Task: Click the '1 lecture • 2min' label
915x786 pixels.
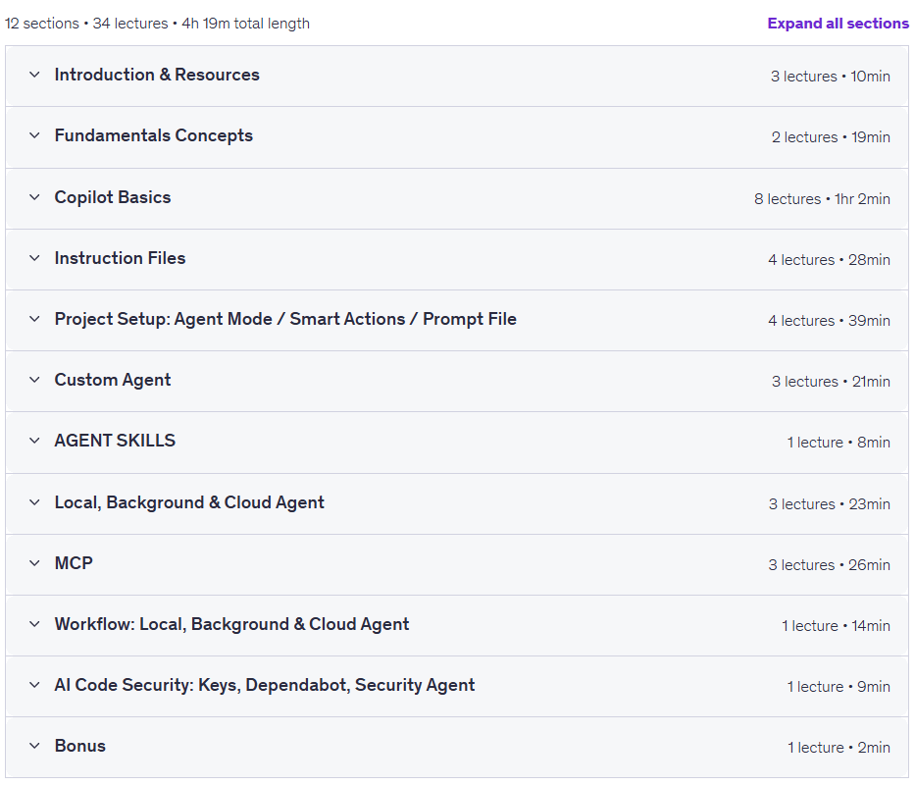Action: (839, 748)
